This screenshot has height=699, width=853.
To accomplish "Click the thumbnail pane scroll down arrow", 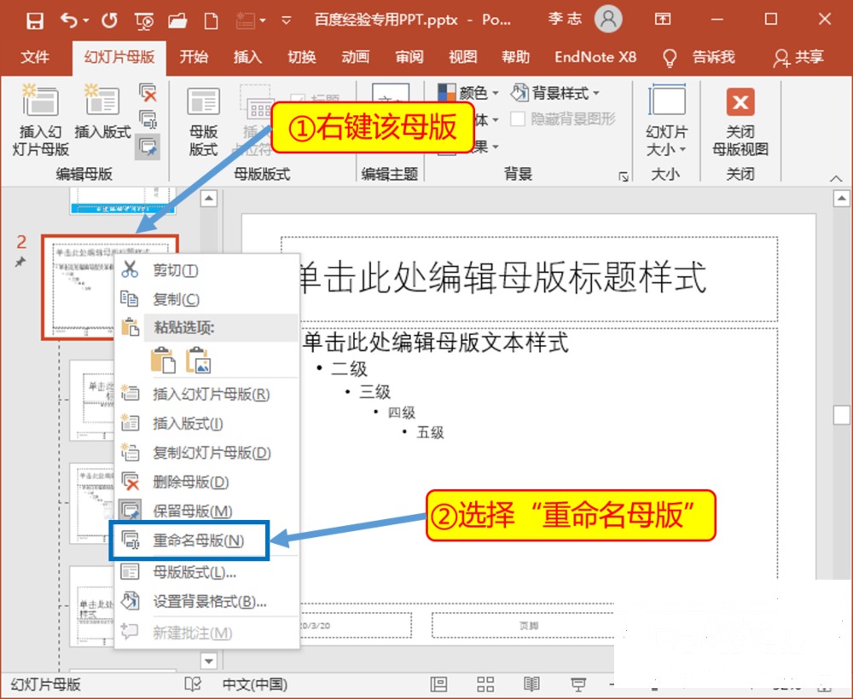I will click(x=209, y=661).
